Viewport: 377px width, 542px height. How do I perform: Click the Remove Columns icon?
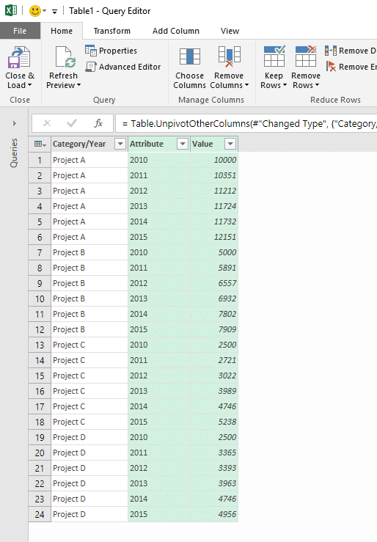click(x=229, y=56)
